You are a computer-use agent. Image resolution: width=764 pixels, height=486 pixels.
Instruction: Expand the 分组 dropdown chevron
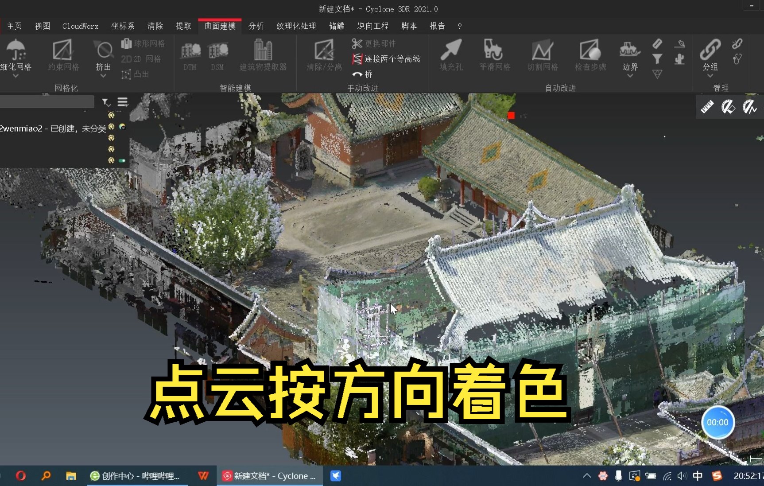710,76
